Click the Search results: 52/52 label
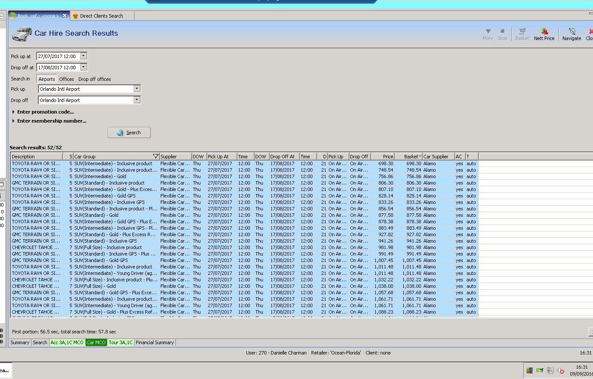 pos(36,148)
